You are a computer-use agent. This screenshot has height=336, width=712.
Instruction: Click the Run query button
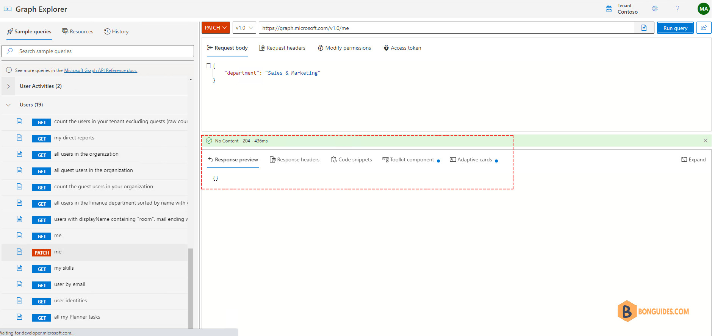pos(675,28)
